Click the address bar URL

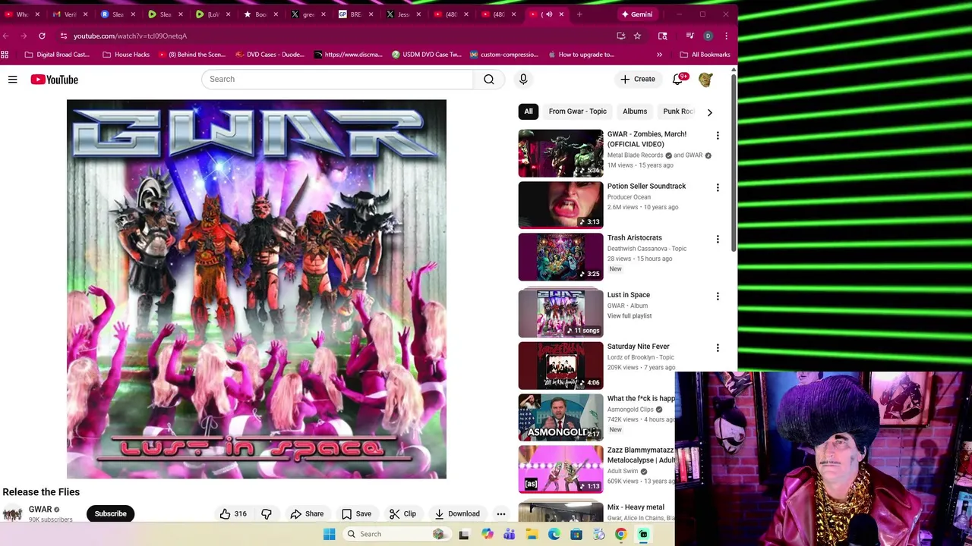click(130, 36)
